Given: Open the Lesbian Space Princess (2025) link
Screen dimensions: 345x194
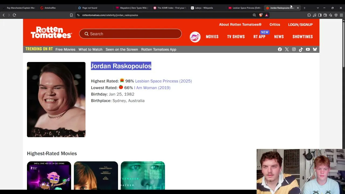Looking at the screenshot, I should [164, 81].
